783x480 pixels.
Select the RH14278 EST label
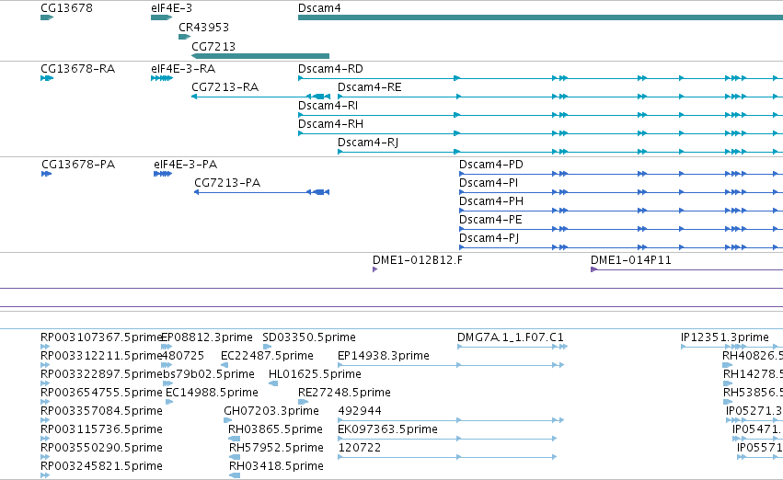click(x=753, y=374)
